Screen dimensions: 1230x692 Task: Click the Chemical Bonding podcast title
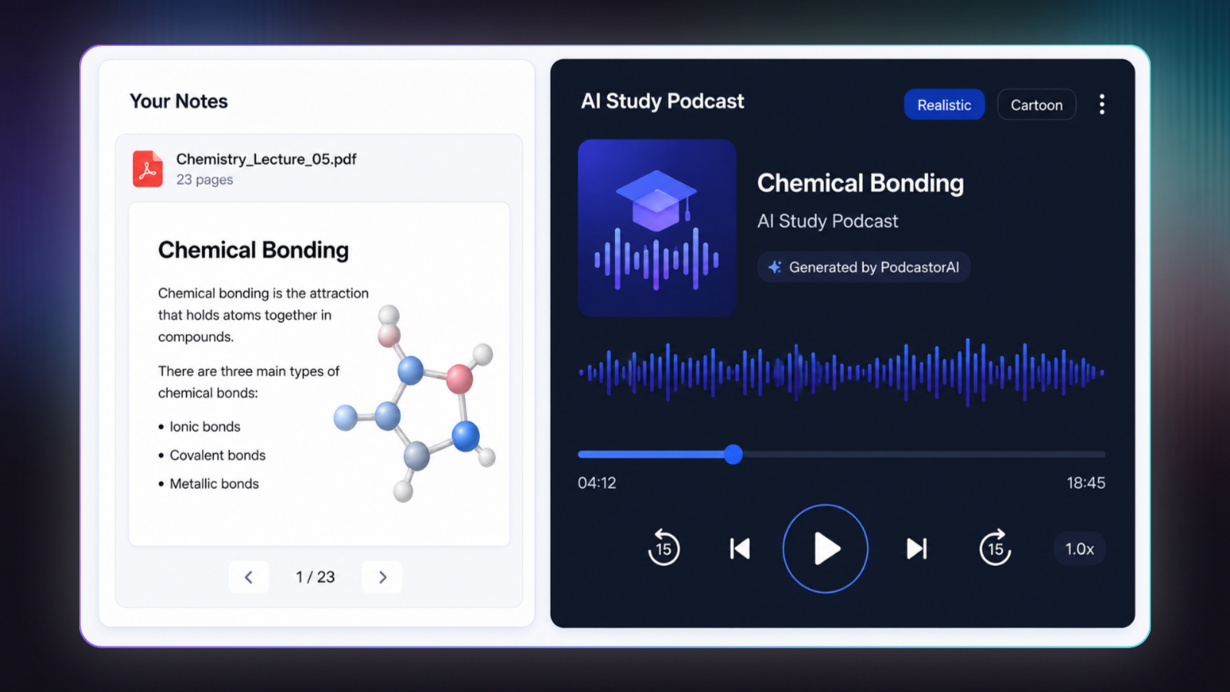pos(860,183)
